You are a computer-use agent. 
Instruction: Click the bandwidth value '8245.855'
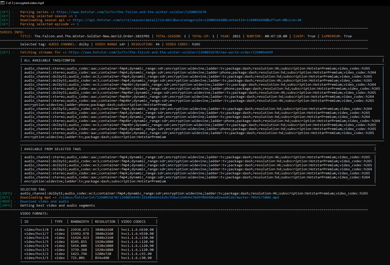pos(79,242)
